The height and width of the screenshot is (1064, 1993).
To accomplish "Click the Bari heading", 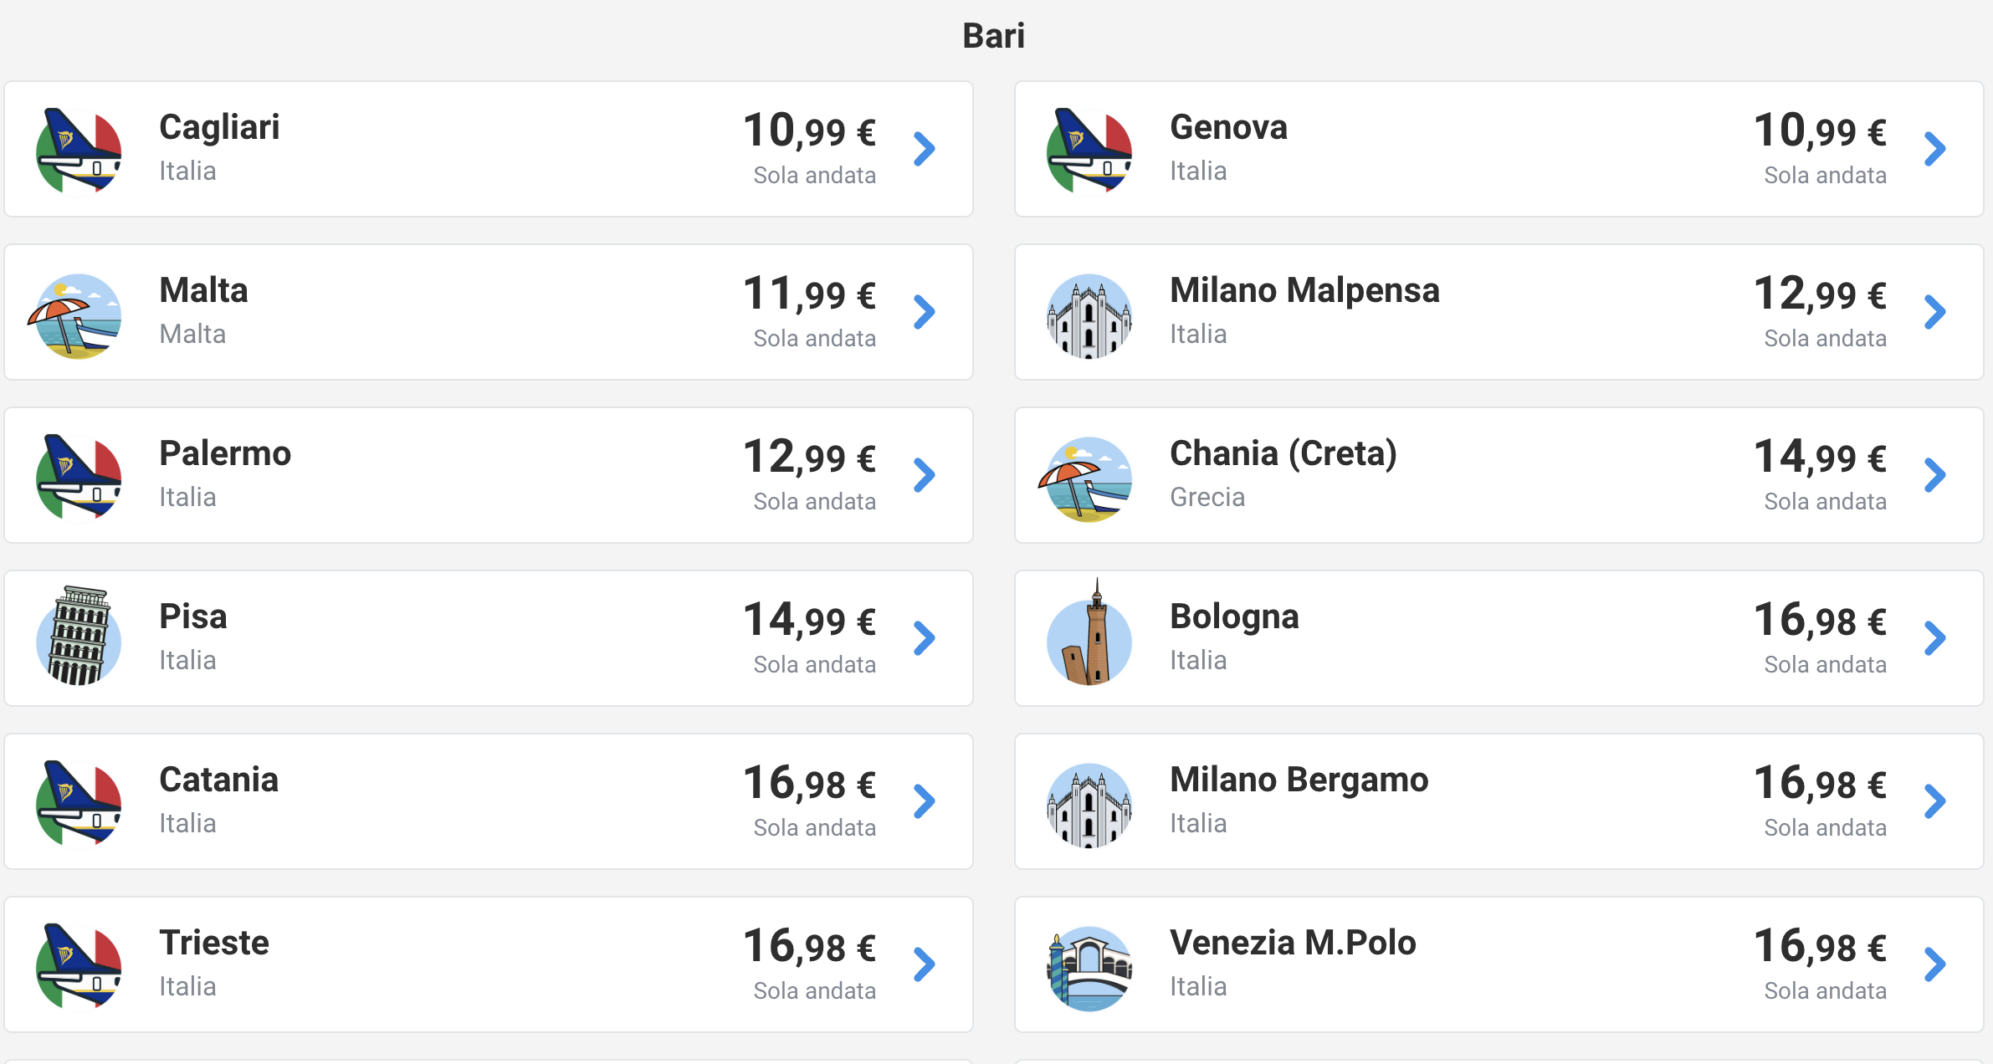I will (994, 36).
